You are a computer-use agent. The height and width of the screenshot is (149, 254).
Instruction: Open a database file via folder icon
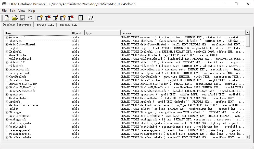[15, 18]
